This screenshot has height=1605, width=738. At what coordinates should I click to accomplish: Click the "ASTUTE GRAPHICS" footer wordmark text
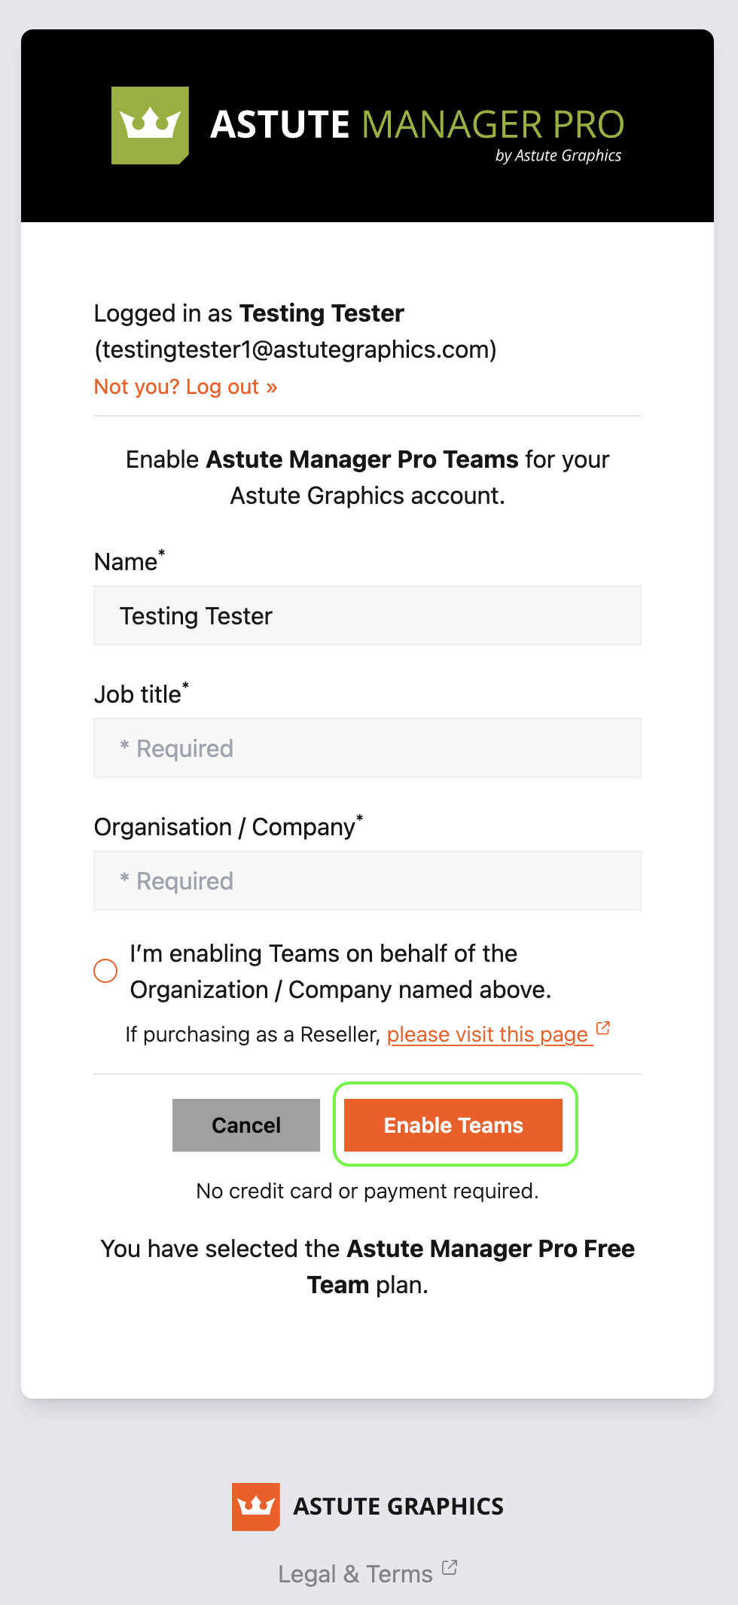click(x=398, y=1506)
